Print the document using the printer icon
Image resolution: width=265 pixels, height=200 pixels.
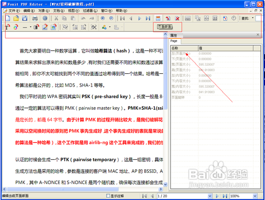tap(35, 18)
